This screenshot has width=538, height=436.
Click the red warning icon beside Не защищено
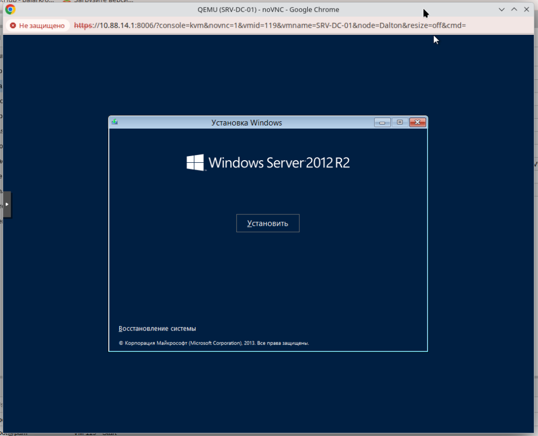click(x=12, y=25)
